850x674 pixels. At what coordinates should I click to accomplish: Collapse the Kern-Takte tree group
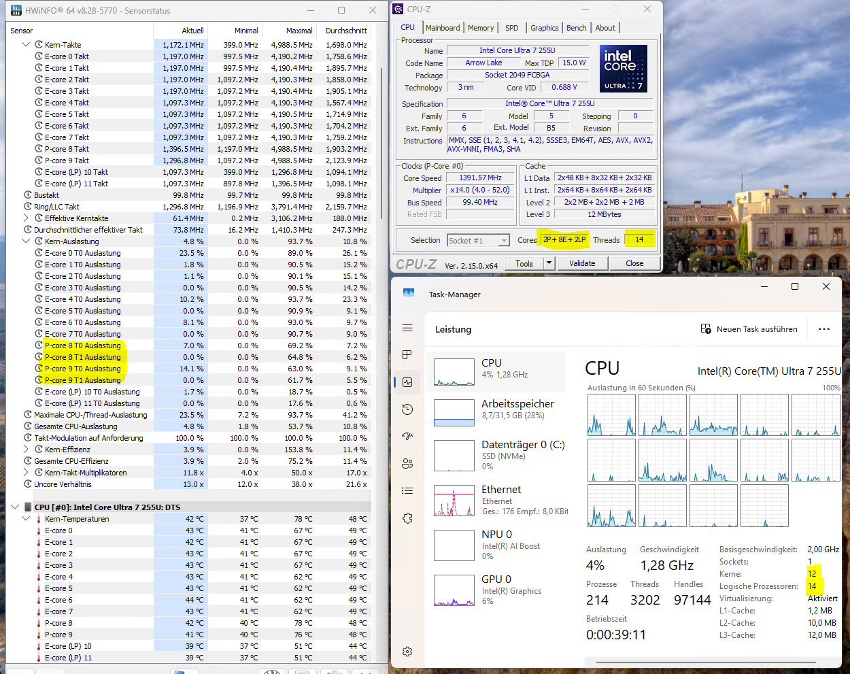pyautogui.click(x=26, y=45)
